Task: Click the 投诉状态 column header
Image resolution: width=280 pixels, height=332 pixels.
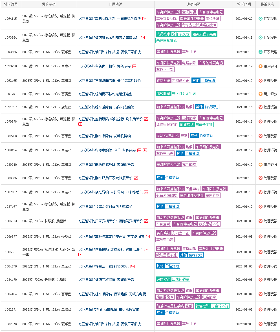Action: (268, 4)
